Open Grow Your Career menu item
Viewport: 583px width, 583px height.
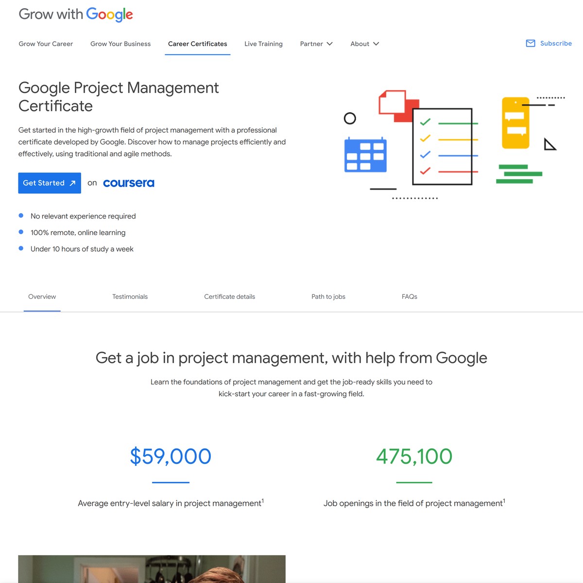[x=46, y=44]
